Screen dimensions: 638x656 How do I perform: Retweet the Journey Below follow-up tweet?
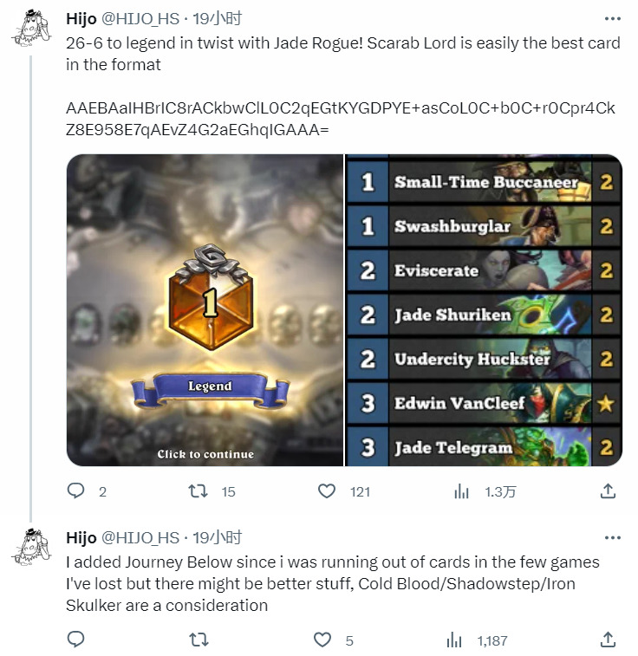198,640
